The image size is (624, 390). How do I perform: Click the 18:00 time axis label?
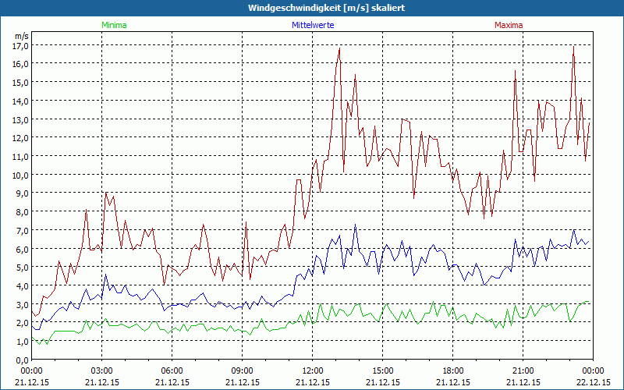click(x=452, y=370)
